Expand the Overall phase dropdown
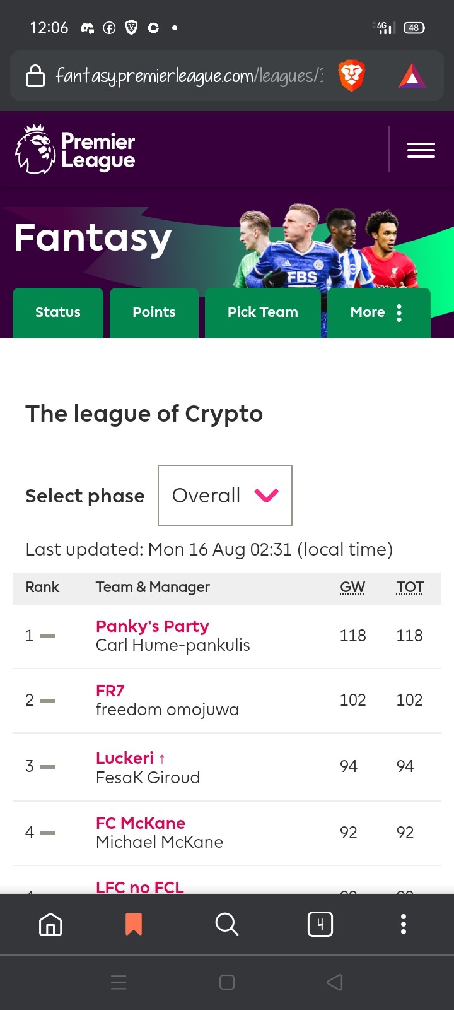The width and height of the screenshot is (454, 1010). point(225,496)
